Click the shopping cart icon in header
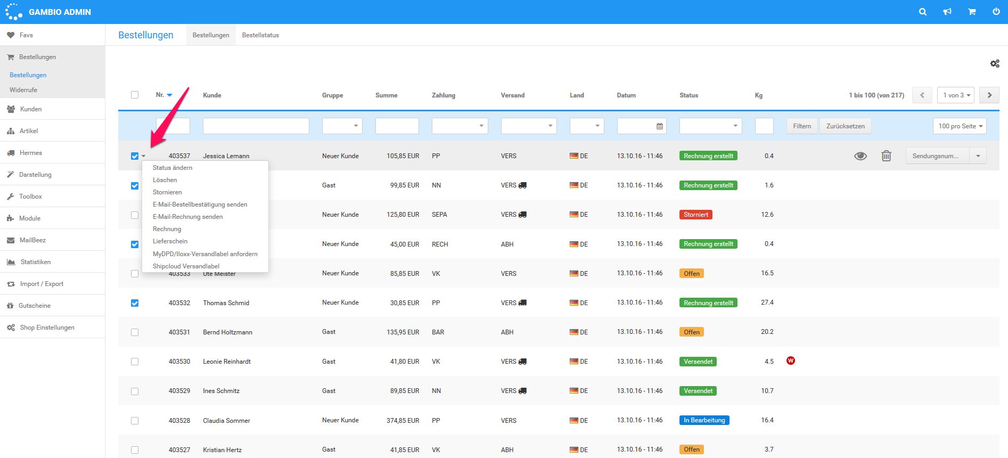Viewport: 1008px width, 458px height. pos(972,12)
